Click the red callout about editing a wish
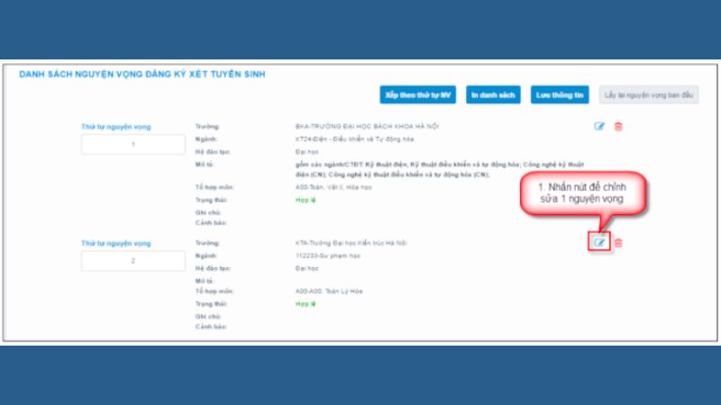Image resolution: width=721 pixels, height=405 pixels. click(586, 192)
